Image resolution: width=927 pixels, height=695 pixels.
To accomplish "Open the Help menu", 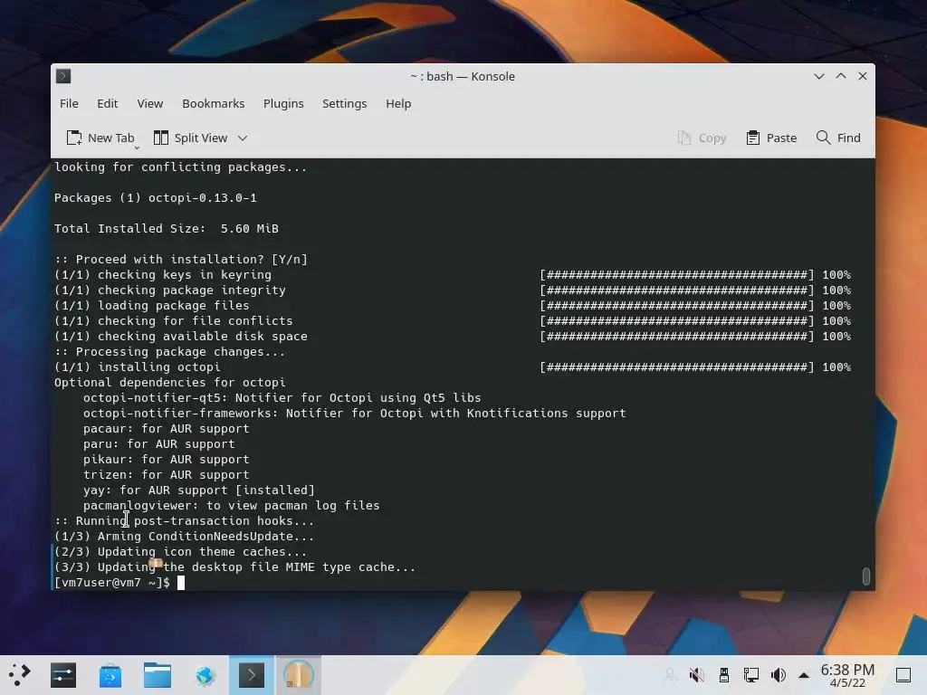I will [398, 103].
